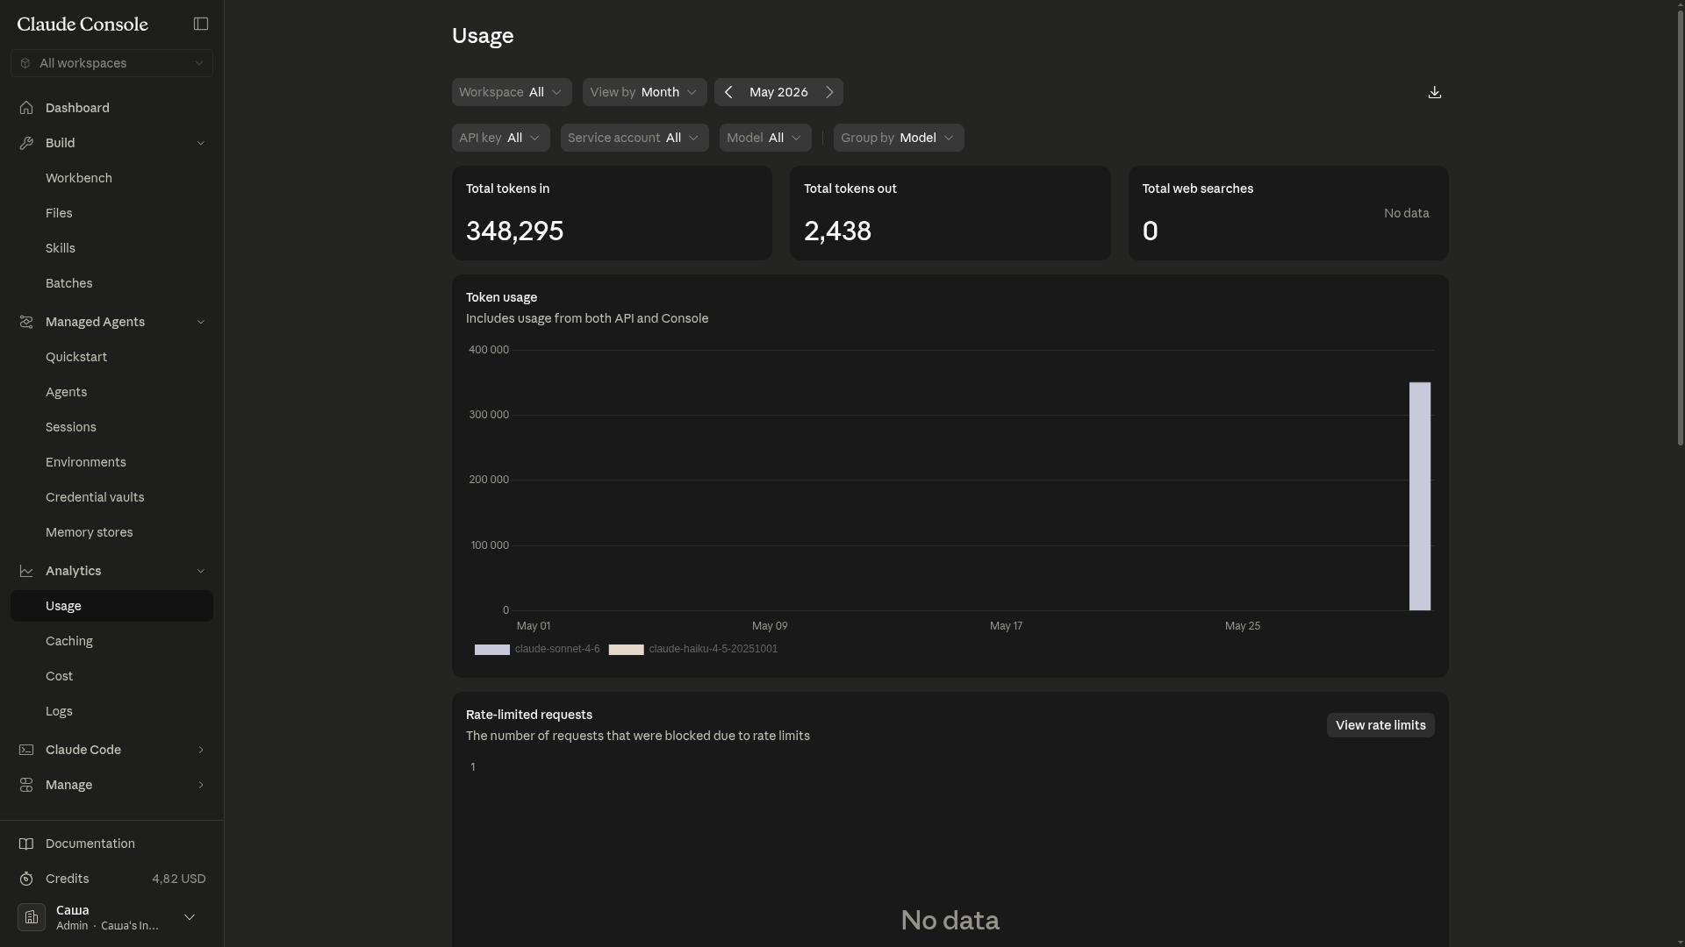The image size is (1685, 947).
Task: Open the Workspace filter dropdown
Action: [x=512, y=92]
